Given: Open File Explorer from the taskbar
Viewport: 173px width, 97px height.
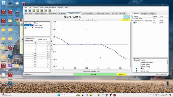Looking at the screenshot, I should (x=91, y=95).
